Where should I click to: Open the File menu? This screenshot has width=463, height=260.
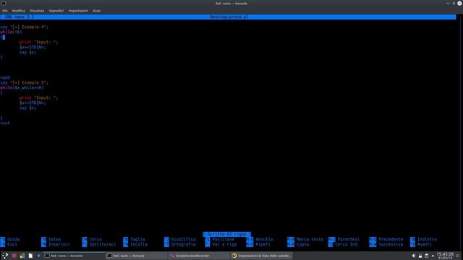point(5,11)
